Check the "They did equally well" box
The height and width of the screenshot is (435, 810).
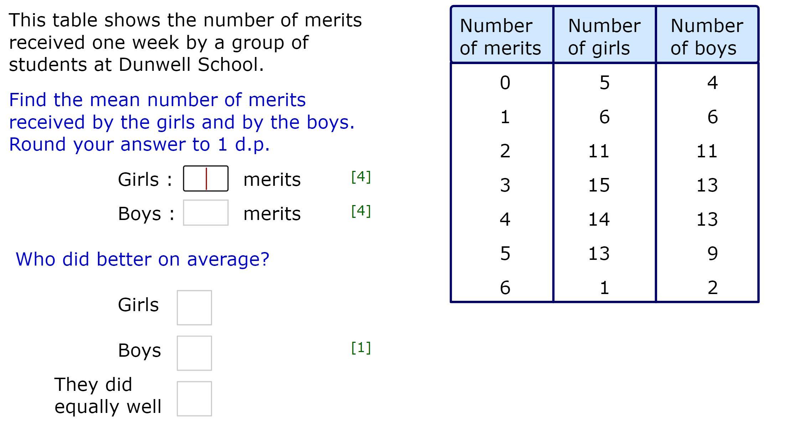194,399
